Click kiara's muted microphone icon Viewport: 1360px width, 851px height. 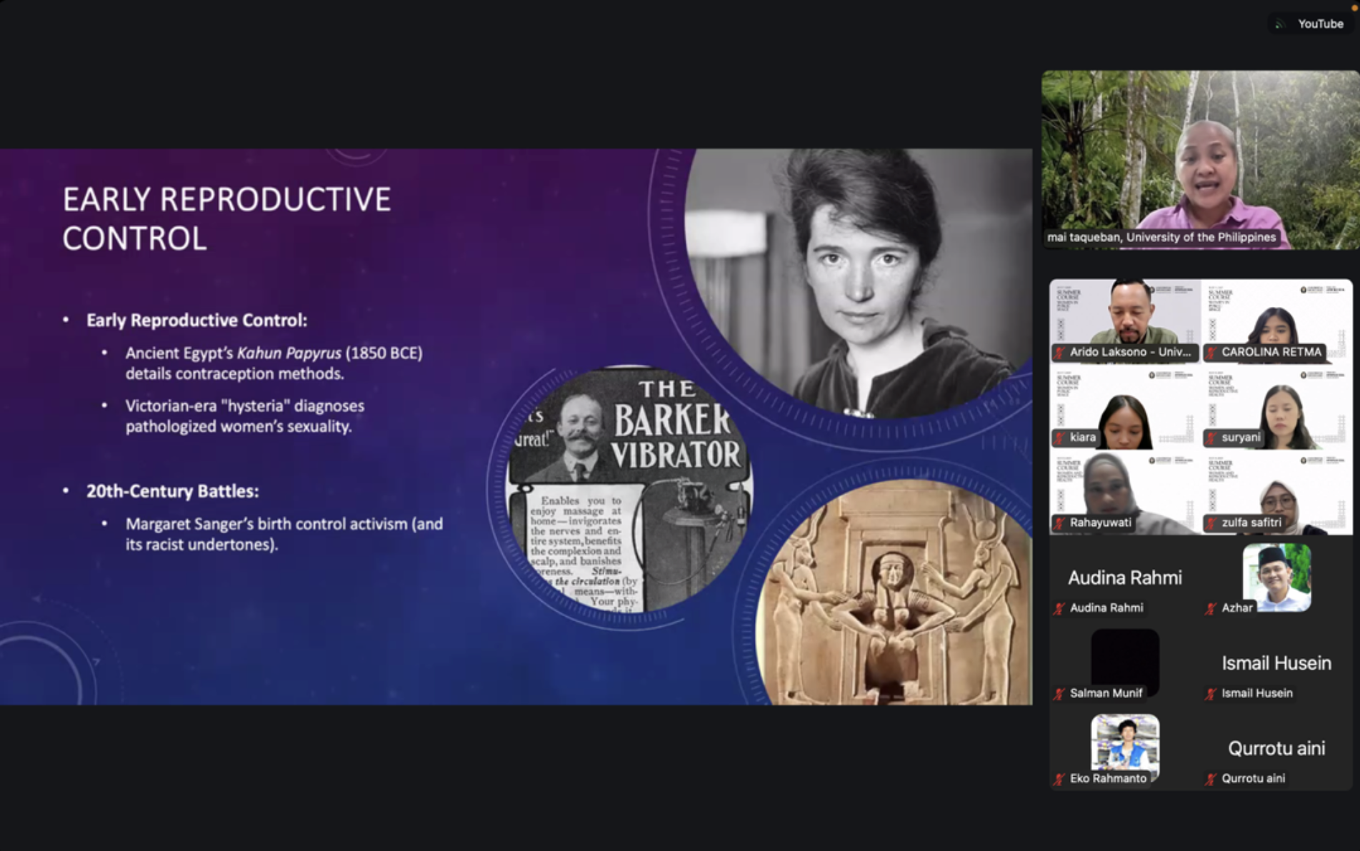[1060, 438]
